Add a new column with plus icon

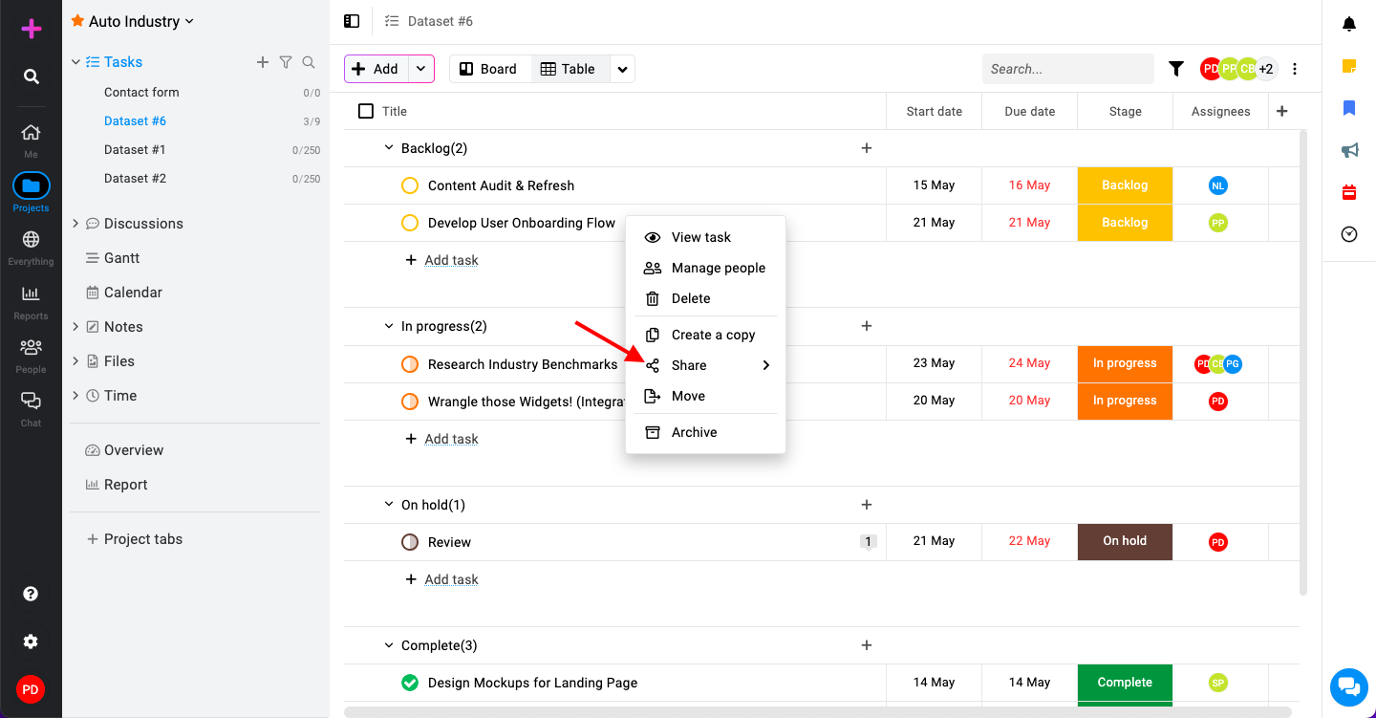pyautogui.click(x=1282, y=111)
